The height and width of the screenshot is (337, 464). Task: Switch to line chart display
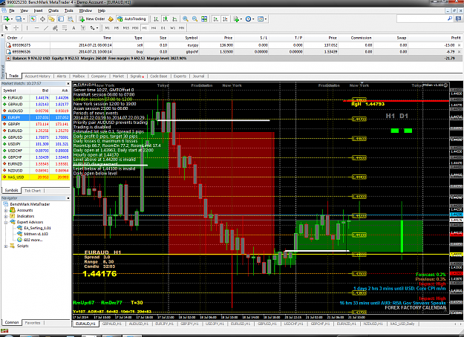pos(175,19)
